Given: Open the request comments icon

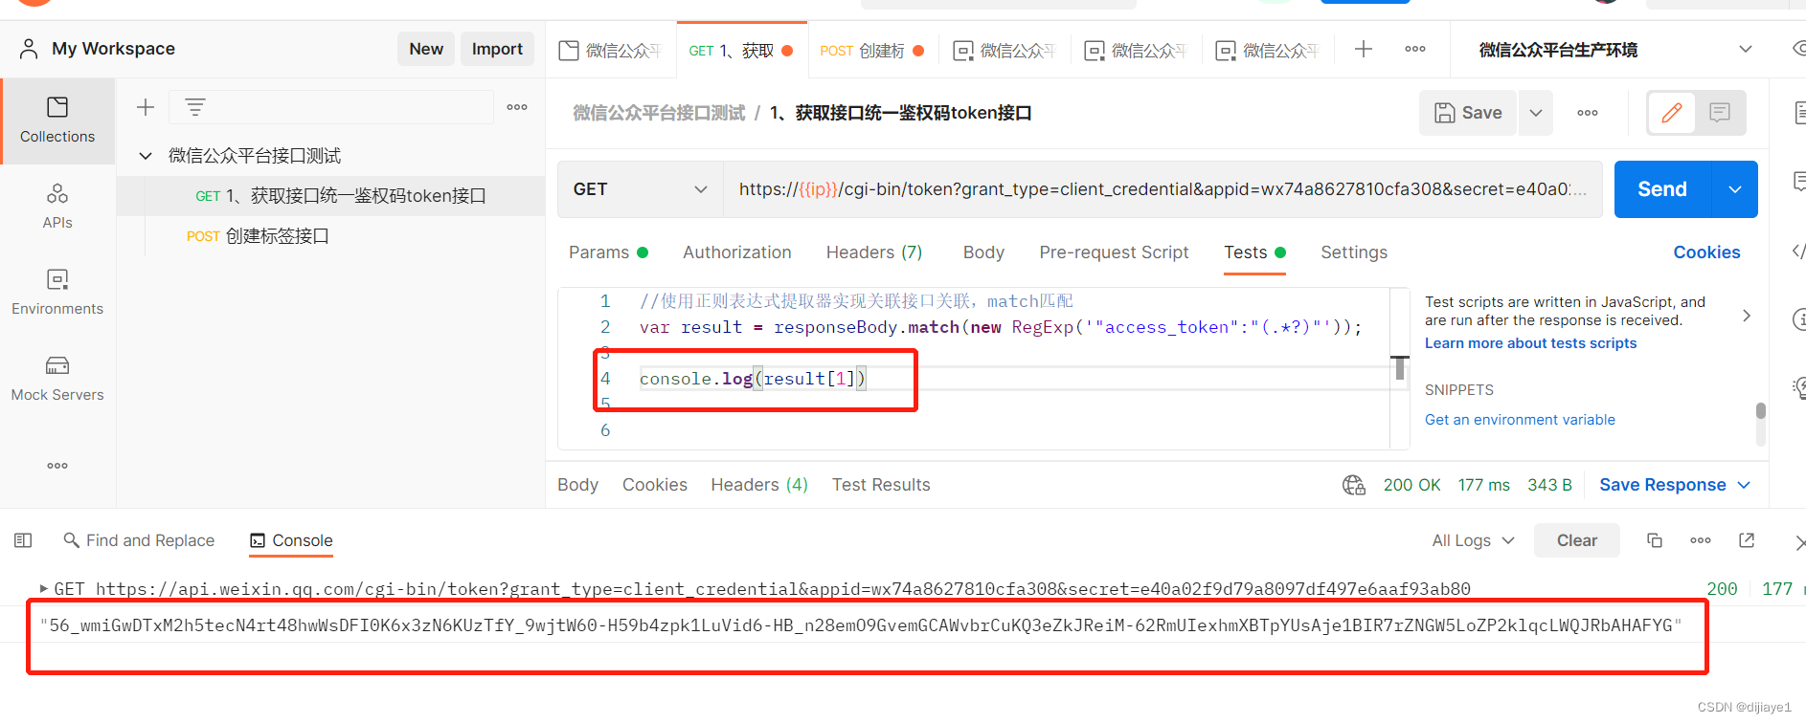Looking at the screenshot, I should pos(1720,113).
